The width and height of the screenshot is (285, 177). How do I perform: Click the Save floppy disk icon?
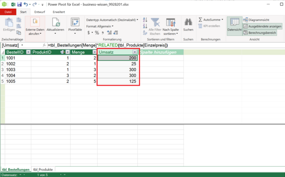tap(19, 4)
